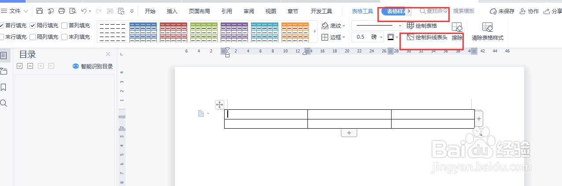Screen dimensions: 562x186
Task: Click the 查找命令 search command field
Action: 434,11
